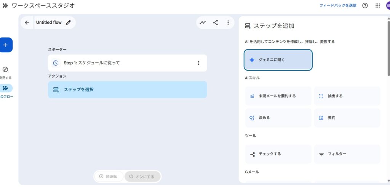390x192 pixels.
Task: Click the blue plus create button
Action: point(5,45)
